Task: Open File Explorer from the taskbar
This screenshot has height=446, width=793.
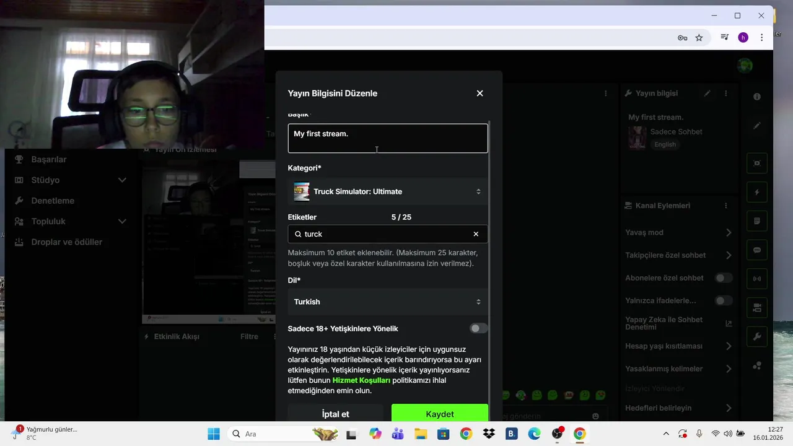Action: pos(421,434)
